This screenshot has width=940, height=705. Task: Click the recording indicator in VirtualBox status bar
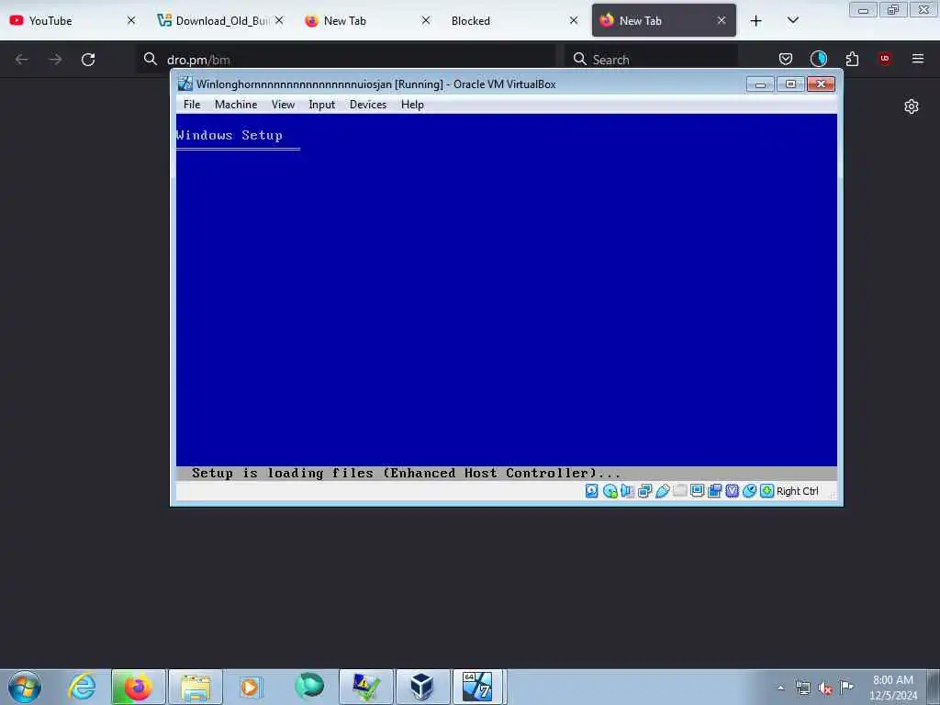click(x=714, y=491)
